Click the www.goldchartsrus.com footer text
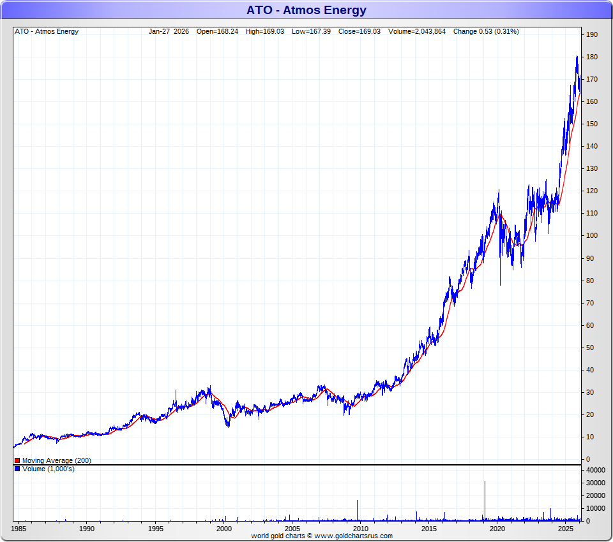This screenshot has width=613, height=542. click(x=353, y=536)
